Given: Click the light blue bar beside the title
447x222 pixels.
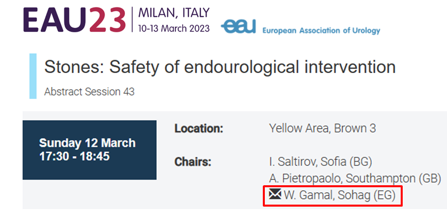Looking at the screenshot, I should click(x=33, y=75).
